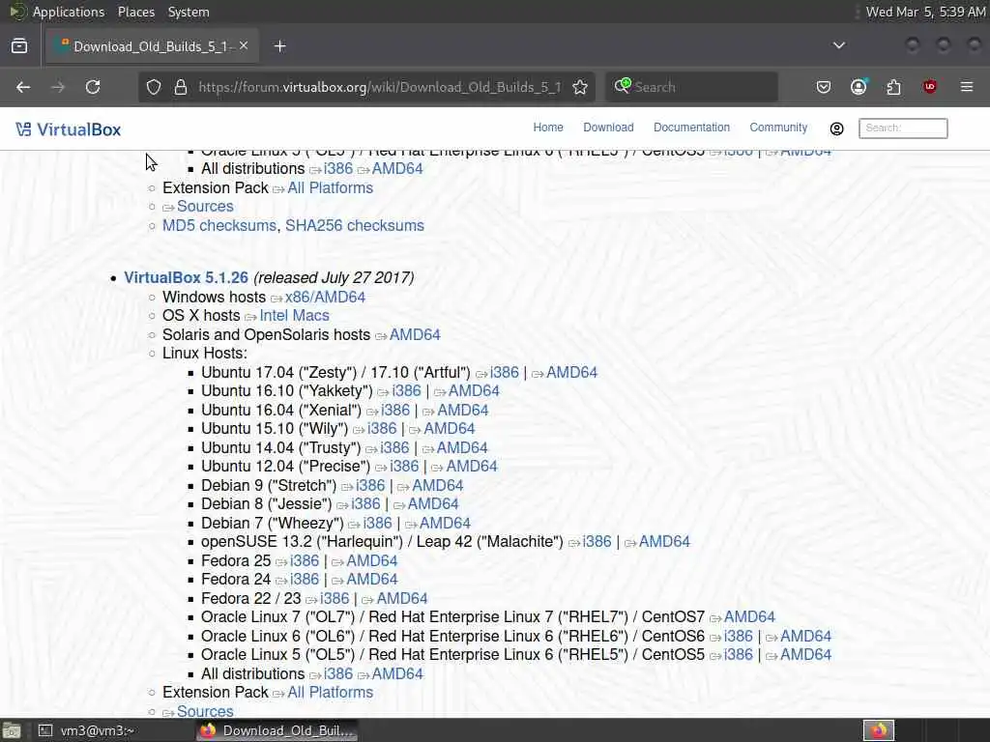Screen dimensions: 990x742
Task: Click i386 for Oracle Linux 6 OL6
Action: (x=738, y=637)
